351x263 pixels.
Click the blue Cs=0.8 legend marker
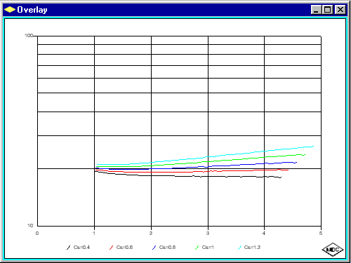pyautogui.click(x=154, y=248)
